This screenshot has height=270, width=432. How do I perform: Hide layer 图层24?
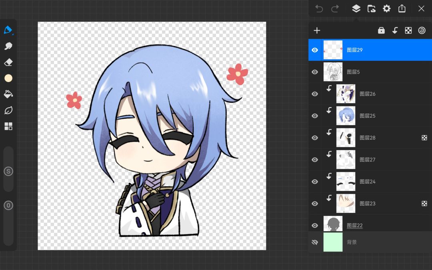click(315, 182)
